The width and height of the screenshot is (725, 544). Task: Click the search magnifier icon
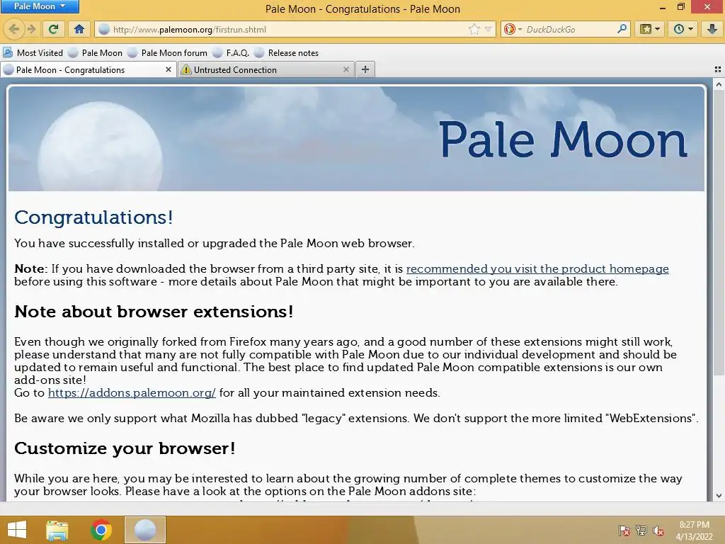click(x=622, y=29)
